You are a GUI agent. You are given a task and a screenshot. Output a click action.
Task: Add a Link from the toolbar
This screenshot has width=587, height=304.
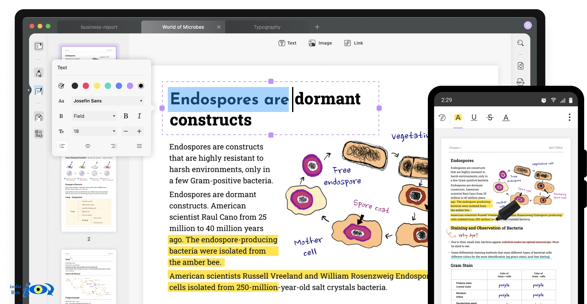354,43
